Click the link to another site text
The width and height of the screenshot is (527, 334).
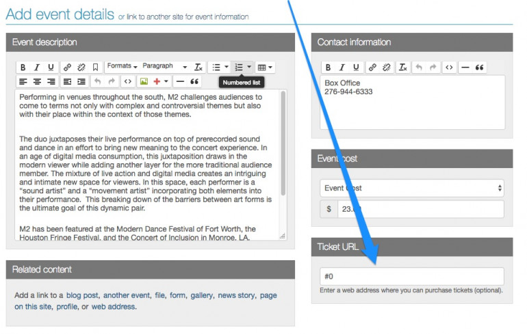(x=183, y=17)
